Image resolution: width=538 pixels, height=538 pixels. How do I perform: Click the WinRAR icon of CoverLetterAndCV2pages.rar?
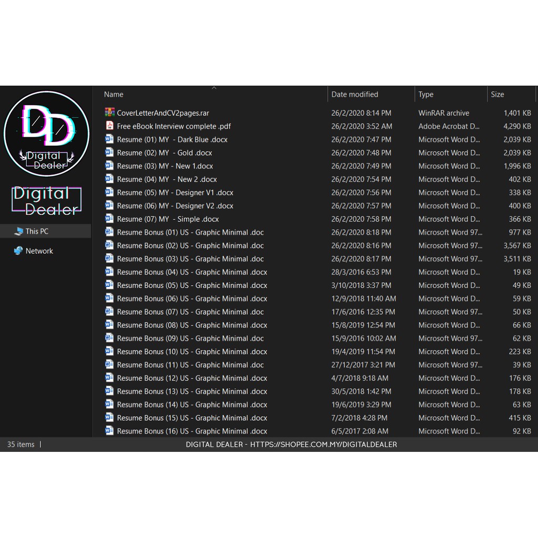(109, 112)
